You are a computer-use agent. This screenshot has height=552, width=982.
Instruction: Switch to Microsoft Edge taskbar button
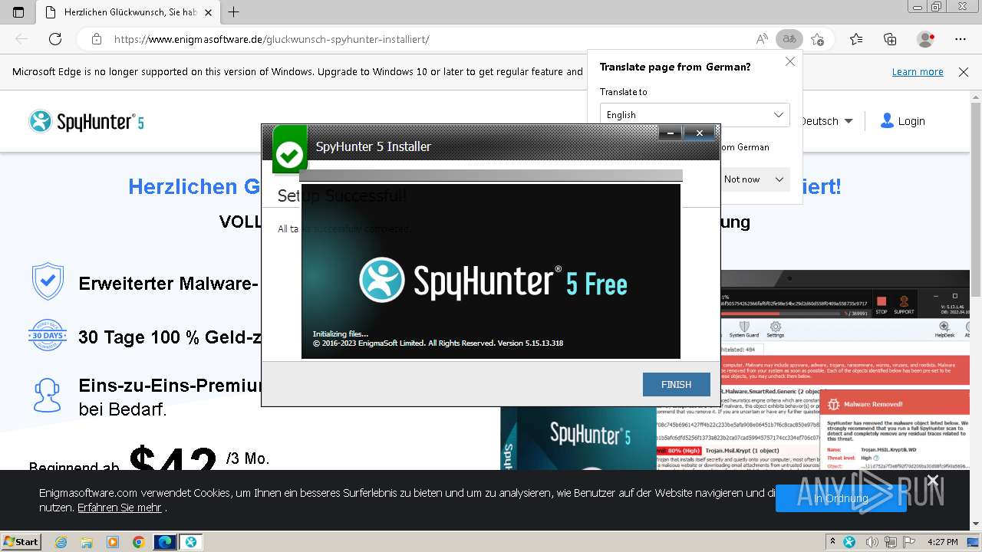tap(165, 542)
